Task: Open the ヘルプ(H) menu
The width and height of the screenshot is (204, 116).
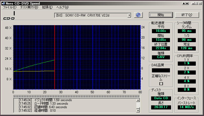Action: coord(63,7)
